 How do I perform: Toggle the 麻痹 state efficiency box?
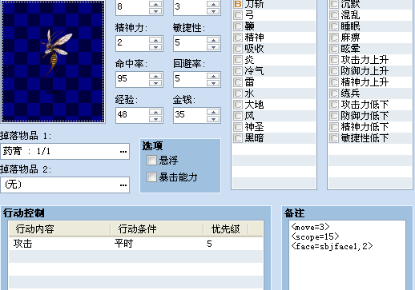point(334,38)
